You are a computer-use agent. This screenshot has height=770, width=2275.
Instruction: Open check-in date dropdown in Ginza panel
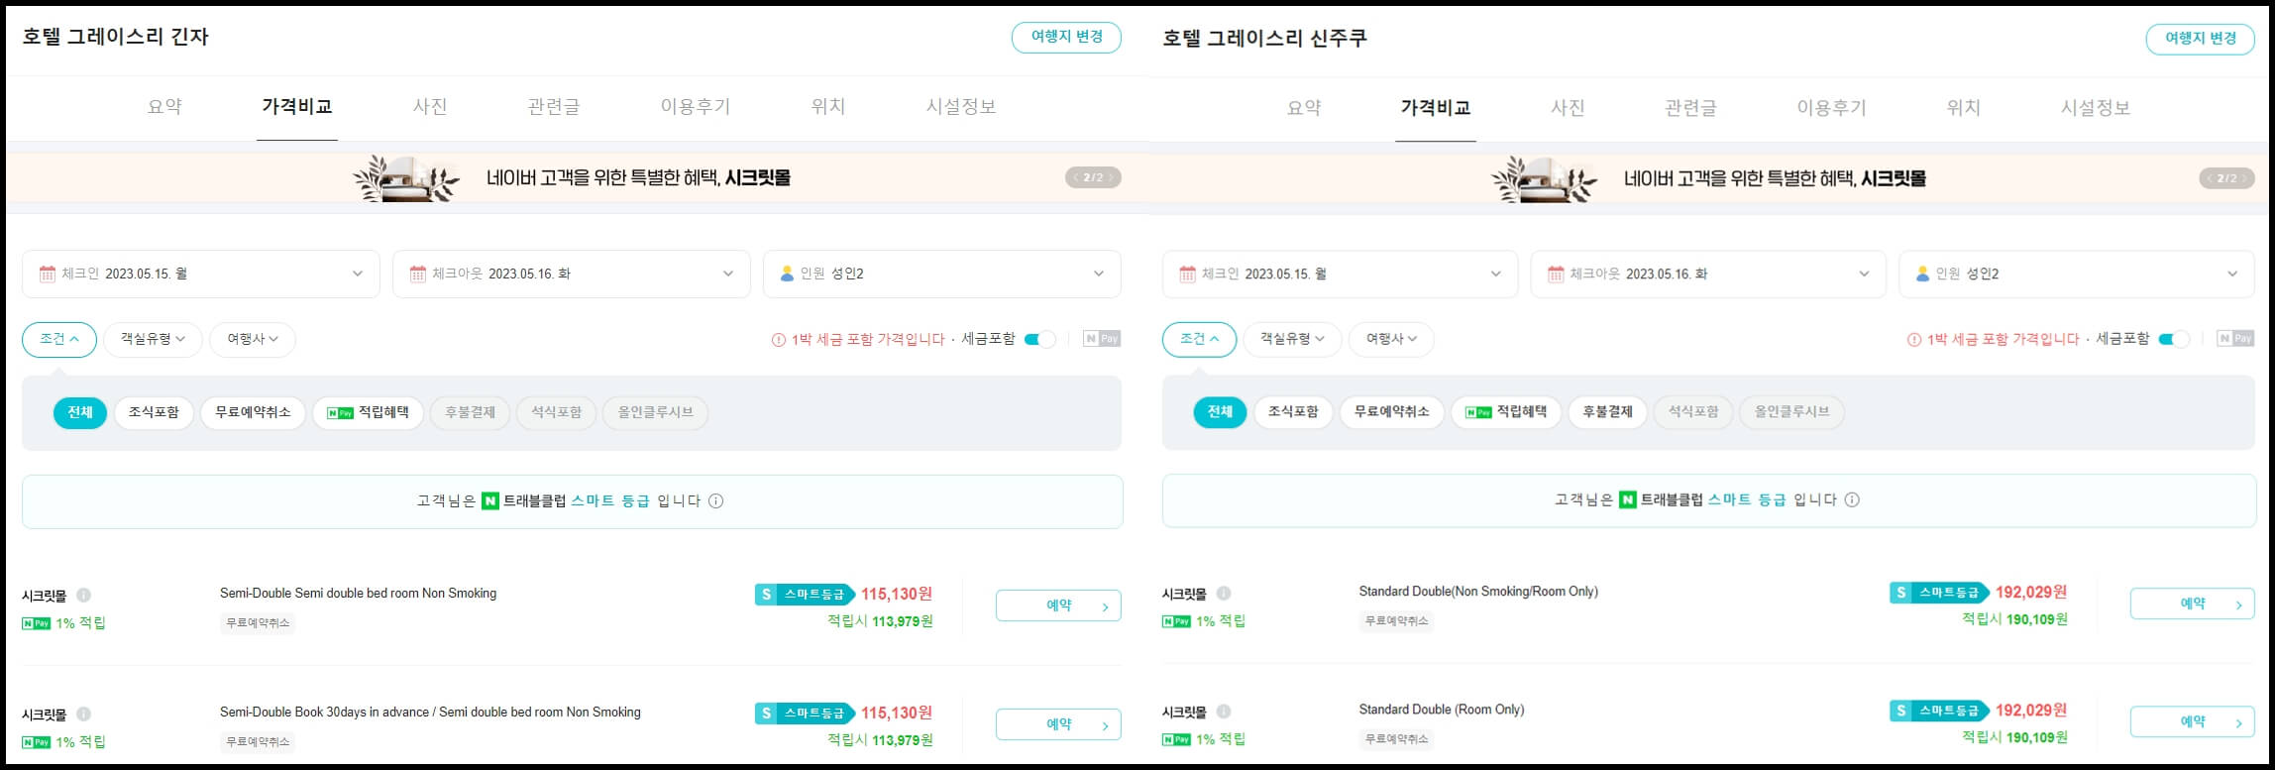click(201, 275)
